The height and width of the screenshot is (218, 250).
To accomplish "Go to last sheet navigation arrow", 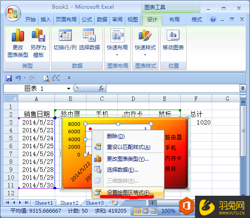I will coord(27,203).
